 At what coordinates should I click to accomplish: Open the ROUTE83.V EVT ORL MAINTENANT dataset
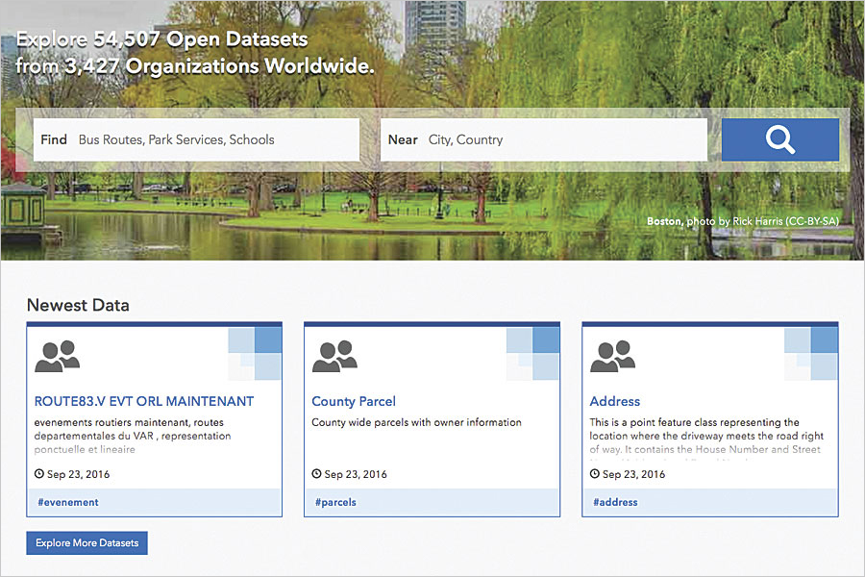pos(143,401)
